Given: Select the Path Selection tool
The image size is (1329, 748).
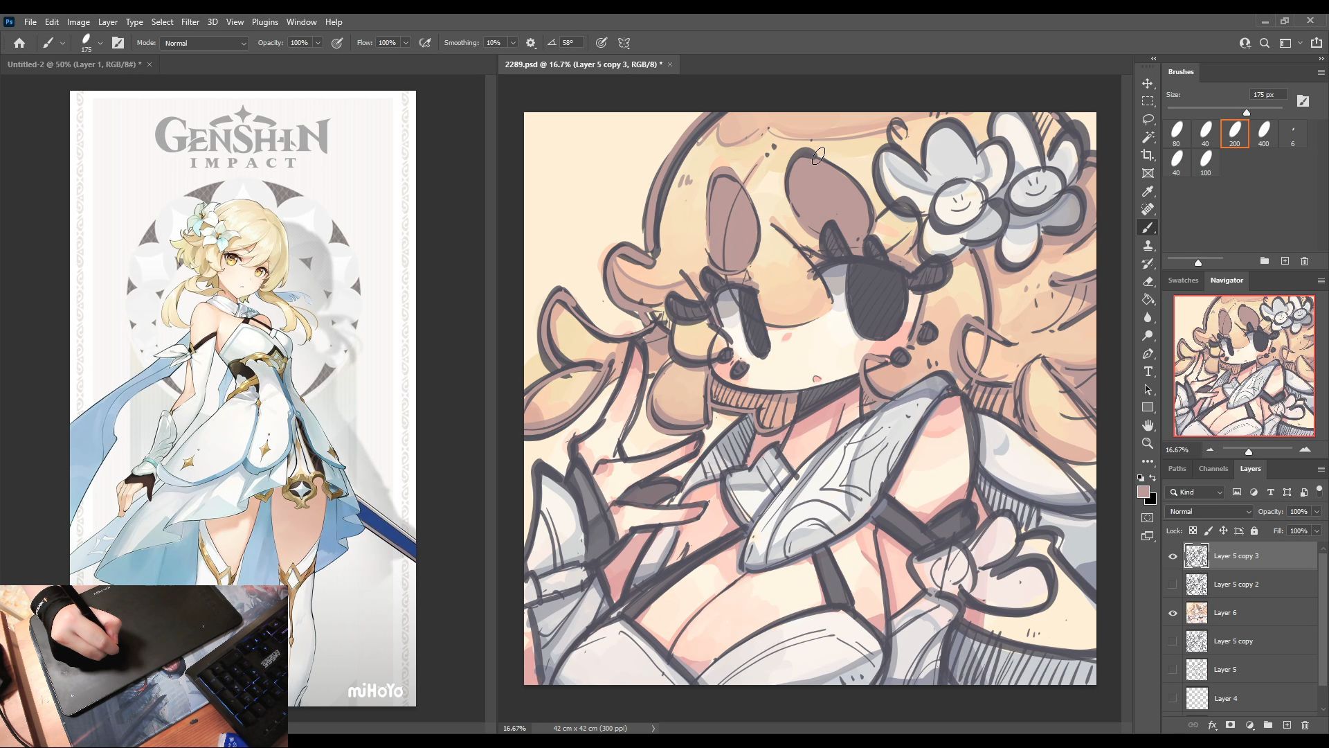Looking at the screenshot, I should tap(1148, 389).
